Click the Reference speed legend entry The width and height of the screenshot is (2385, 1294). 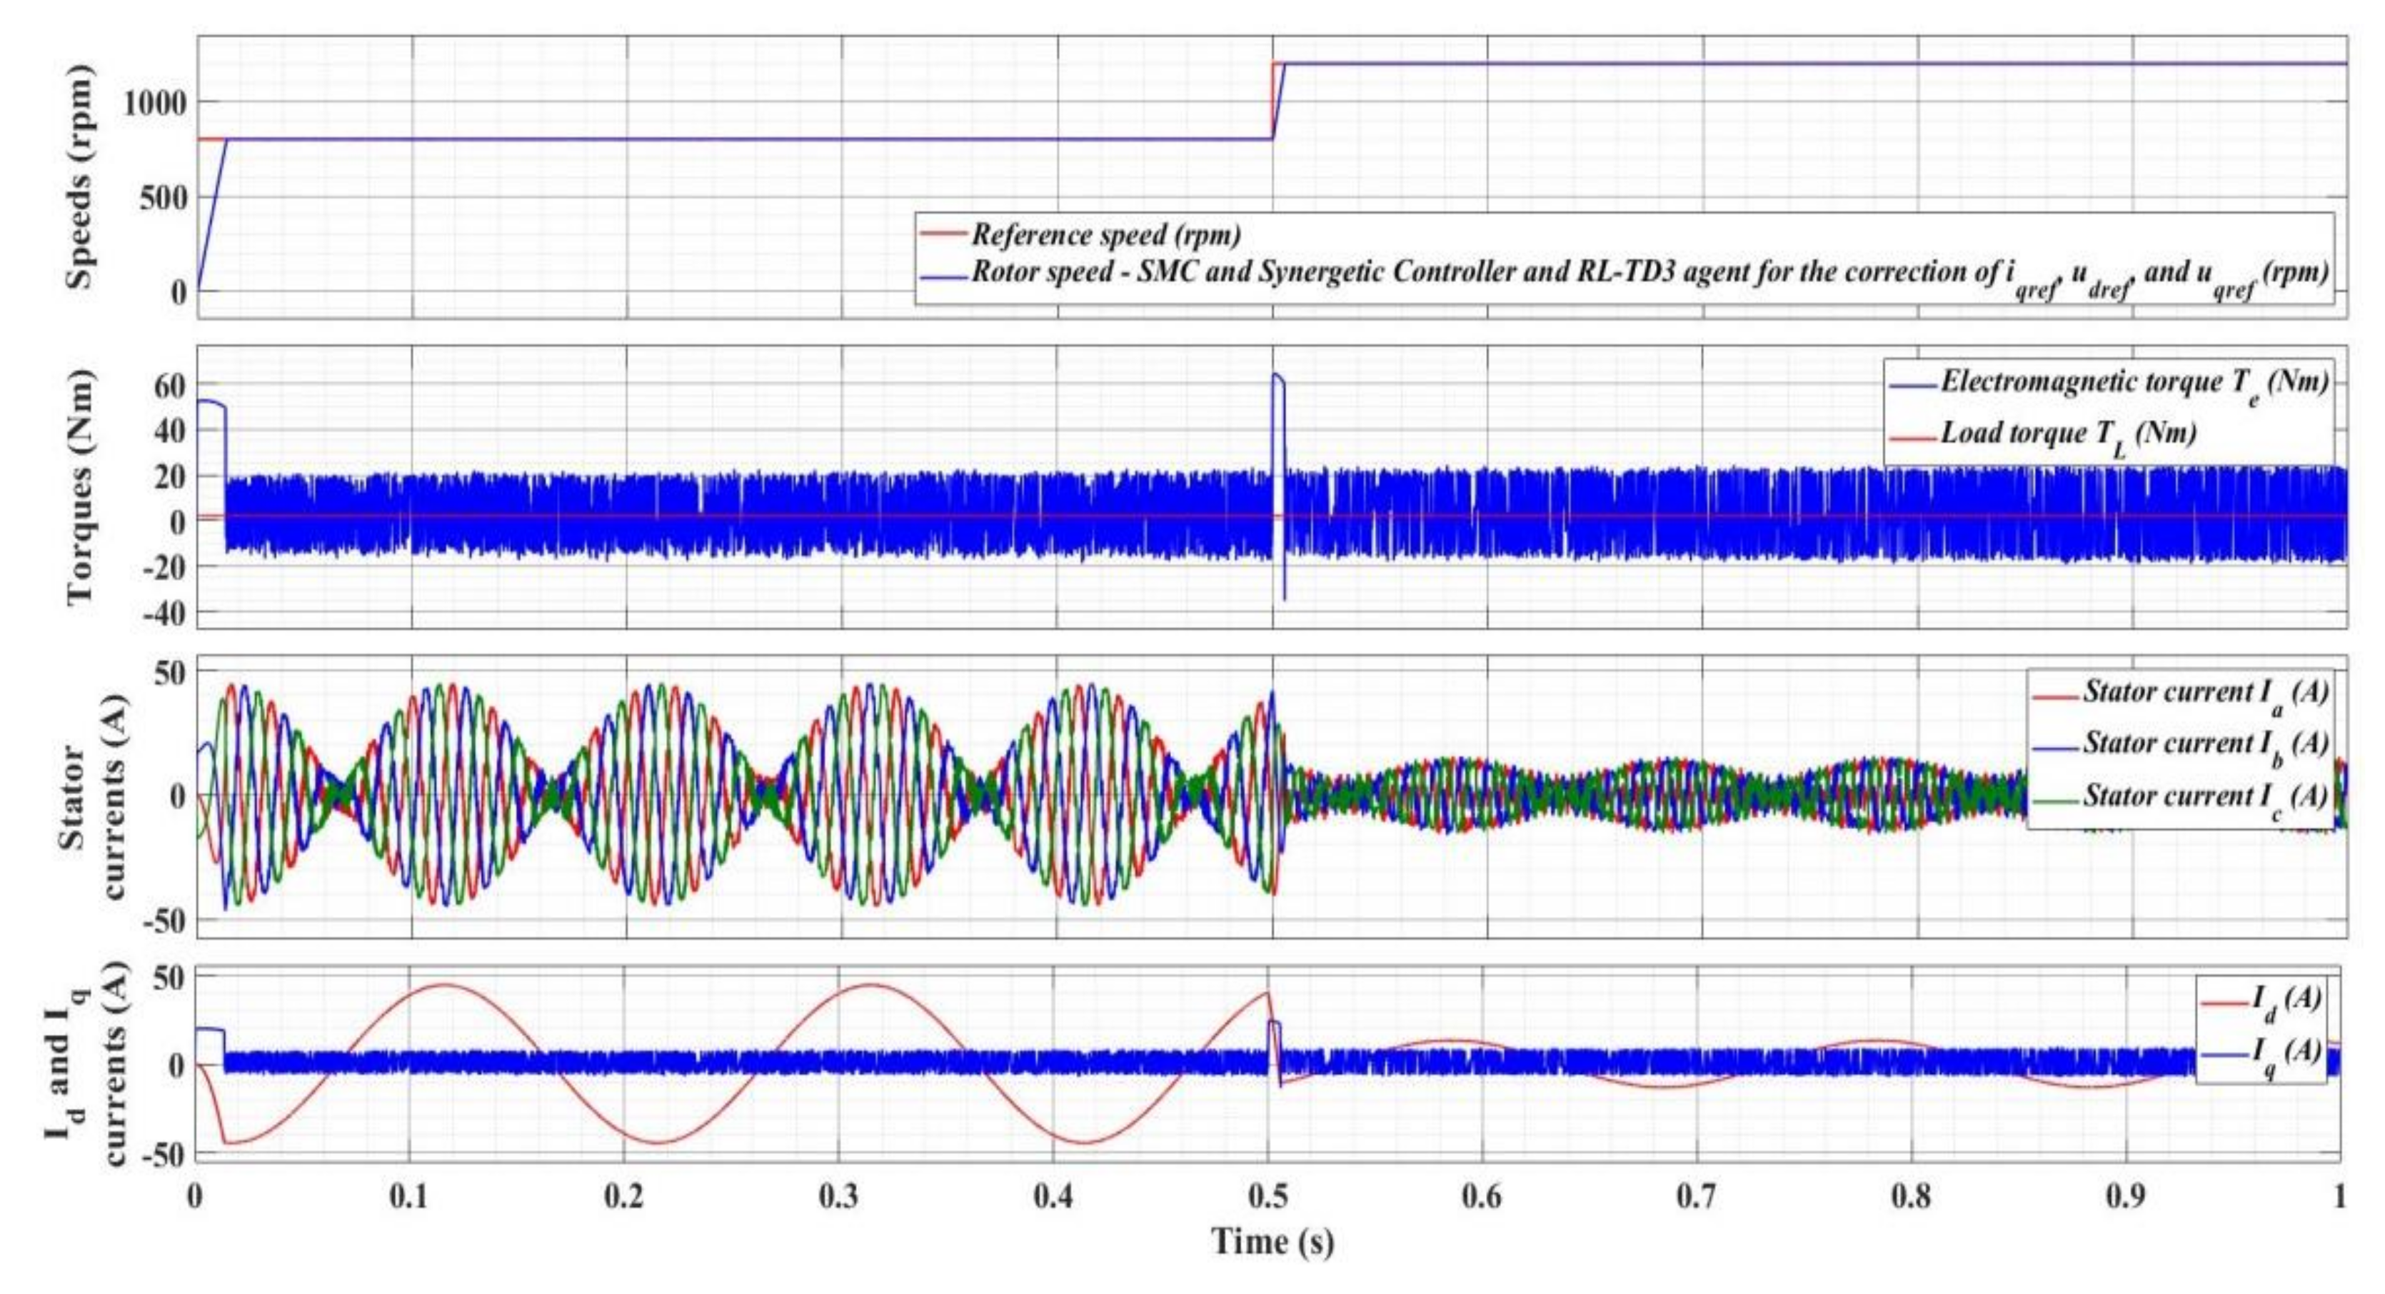click(x=1105, y=234)
